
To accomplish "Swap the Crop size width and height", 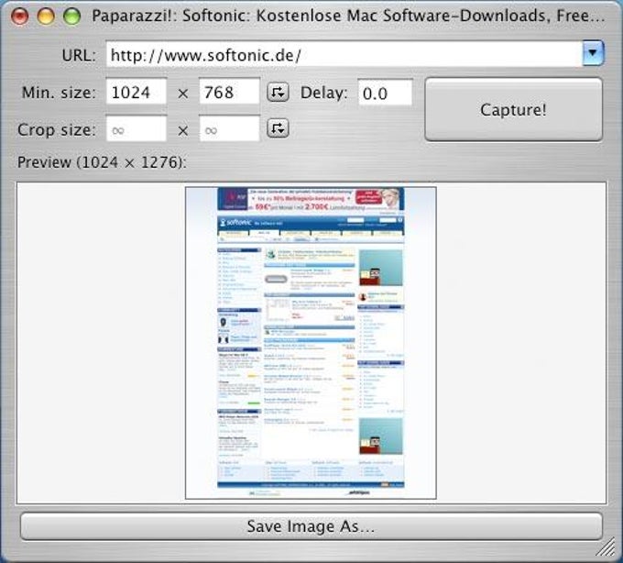I will [x=278, y=128].
